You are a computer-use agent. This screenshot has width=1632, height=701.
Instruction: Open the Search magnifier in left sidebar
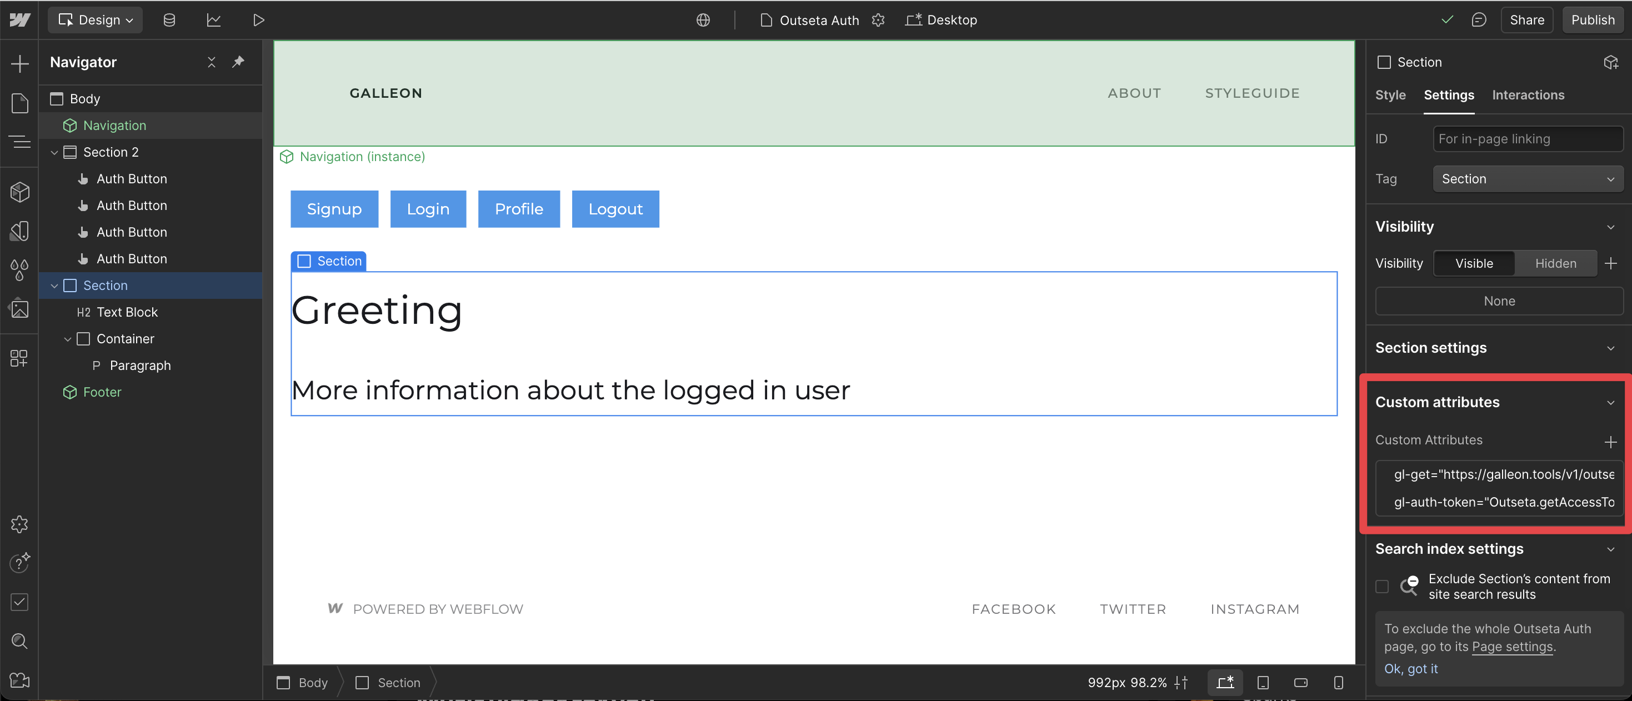[x=19, y=641]
